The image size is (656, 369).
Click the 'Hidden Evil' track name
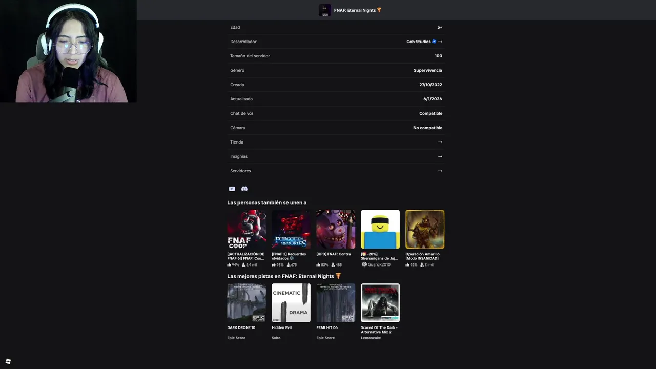281,327
